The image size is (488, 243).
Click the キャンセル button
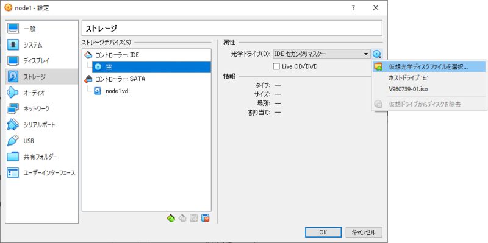pos(364,232)
